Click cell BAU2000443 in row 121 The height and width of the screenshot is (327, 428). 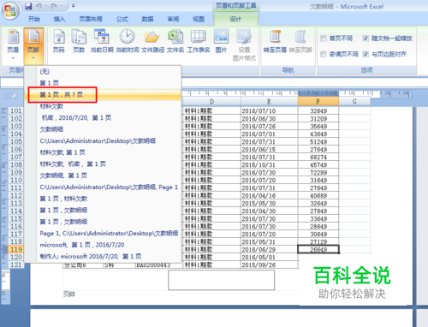pyautogui.click(x=158, y=265)
